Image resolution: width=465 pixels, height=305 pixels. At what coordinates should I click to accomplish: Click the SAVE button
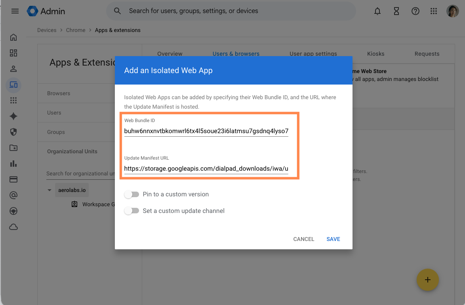pos(333,239)
